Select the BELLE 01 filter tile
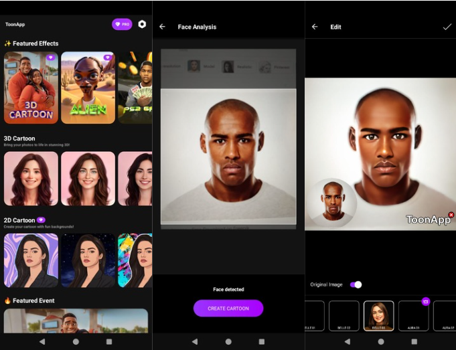 pyautogui.click(x=315, y=316)
